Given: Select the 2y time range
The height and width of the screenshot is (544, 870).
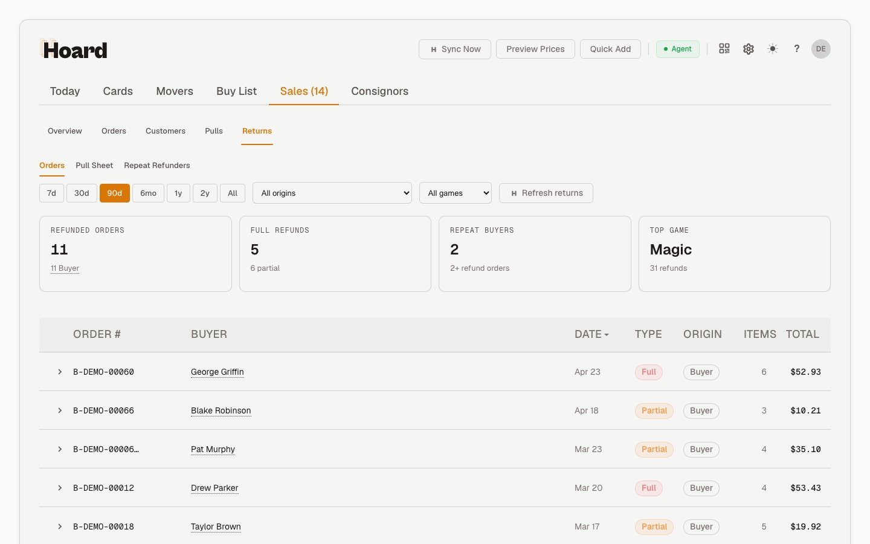Looking at the screenshot, I should (x=205, y=193).
